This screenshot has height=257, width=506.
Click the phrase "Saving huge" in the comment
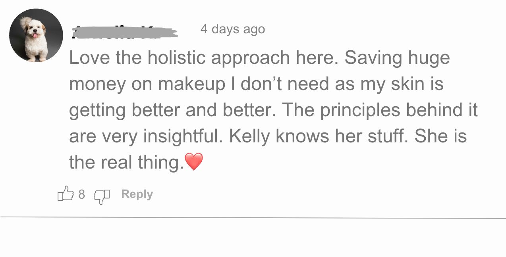pyautogui.click(x=397, y=58)
